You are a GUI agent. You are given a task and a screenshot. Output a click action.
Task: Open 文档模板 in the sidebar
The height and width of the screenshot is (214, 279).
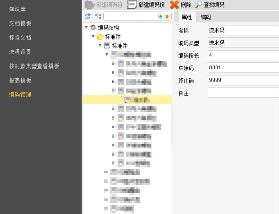click(20, 23)
